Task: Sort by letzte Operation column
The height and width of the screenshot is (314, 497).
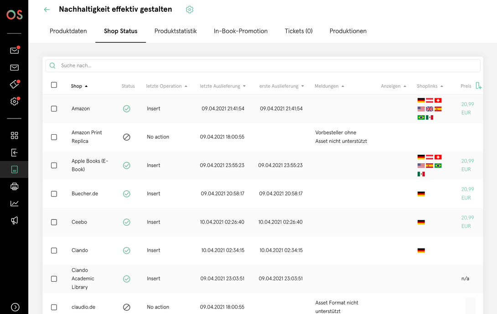Action: click(167, 86)
